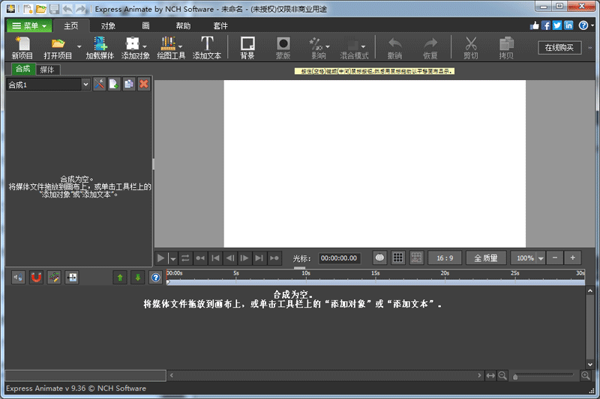Toggle onion skin button near 16:9
The height and width of the screenshot is (399, 600).
[379, 258]
